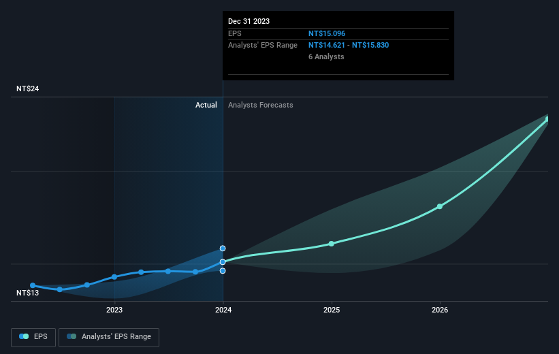
Task: Click the NT$14.621 - NT$15.830 range value in tooltip
Action: click(x=349, y=46)
